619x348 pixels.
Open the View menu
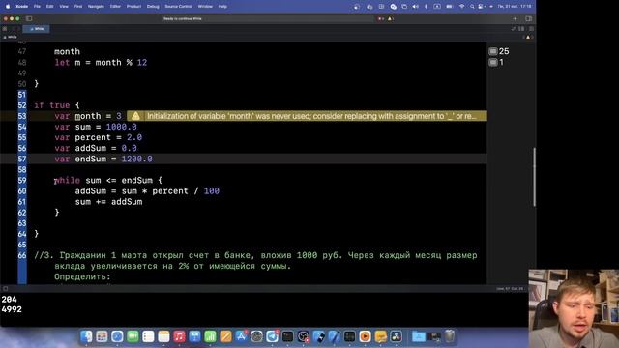(64, 7)
